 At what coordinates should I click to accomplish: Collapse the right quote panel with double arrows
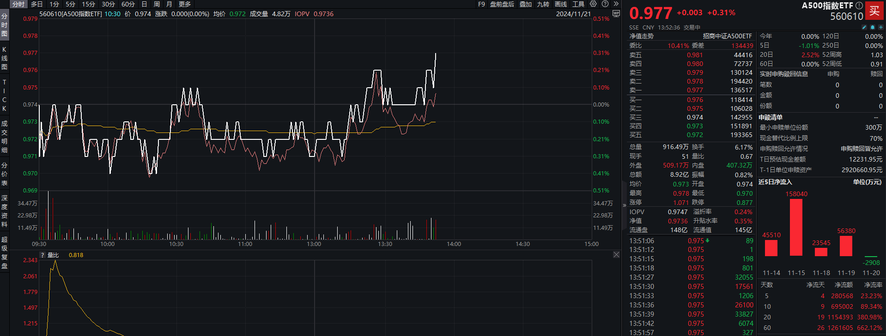click(x=616, y=4)
